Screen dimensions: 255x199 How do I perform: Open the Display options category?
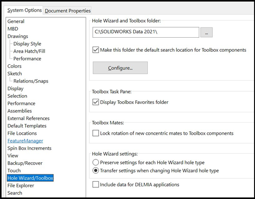point(15,89)
